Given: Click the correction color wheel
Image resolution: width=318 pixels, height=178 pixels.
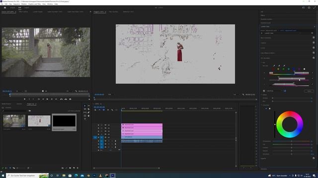Looking at the screenshot, I should point(290,124).
